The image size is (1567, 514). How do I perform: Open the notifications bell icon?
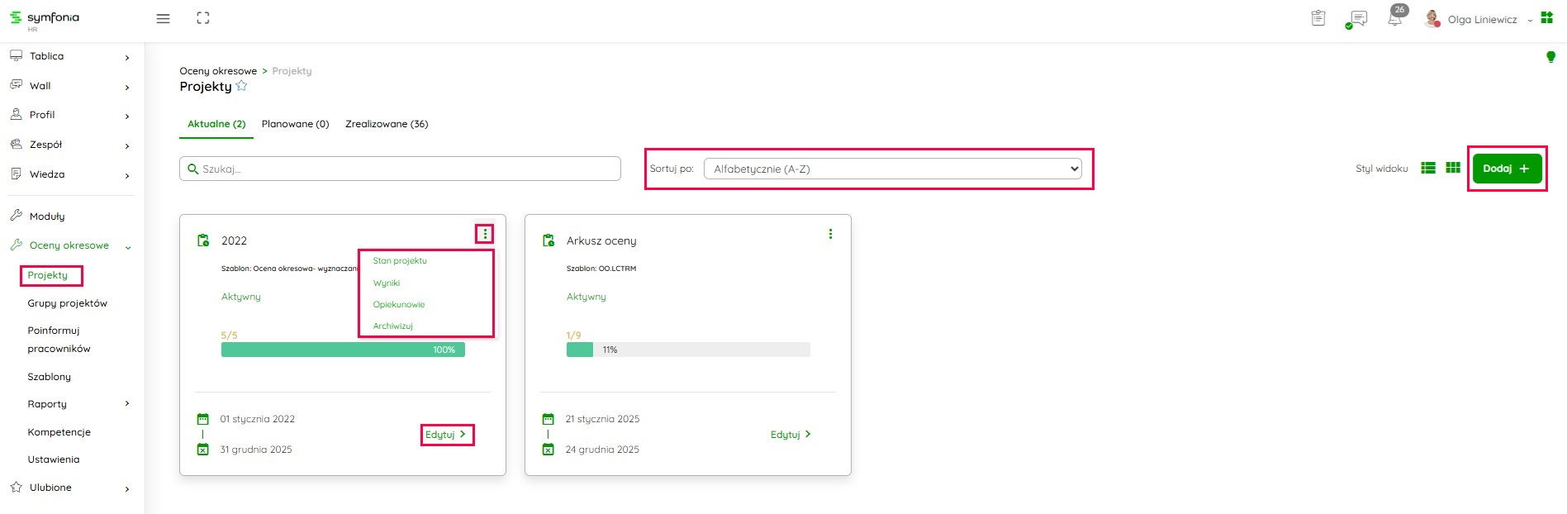click(1395, 19)
